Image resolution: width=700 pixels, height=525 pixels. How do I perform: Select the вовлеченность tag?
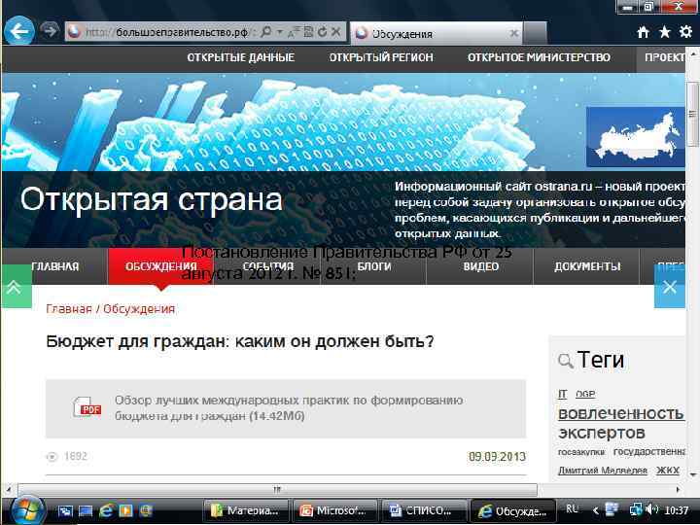[621, 413]
